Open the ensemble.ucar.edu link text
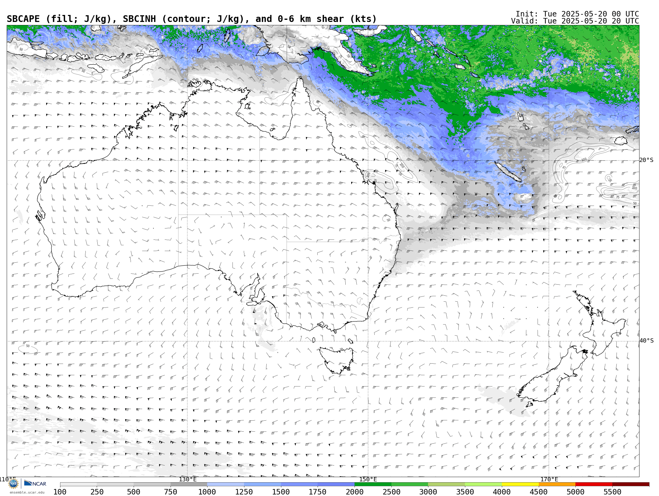The image size is (659, 496). [27, 492]
